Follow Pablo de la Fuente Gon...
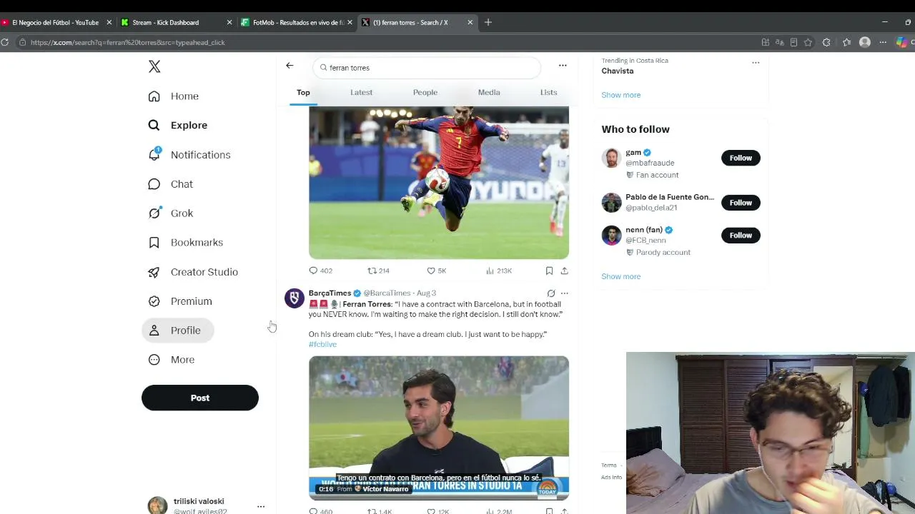915x514 pixels. pyautogui.click(x=741, y=203)
